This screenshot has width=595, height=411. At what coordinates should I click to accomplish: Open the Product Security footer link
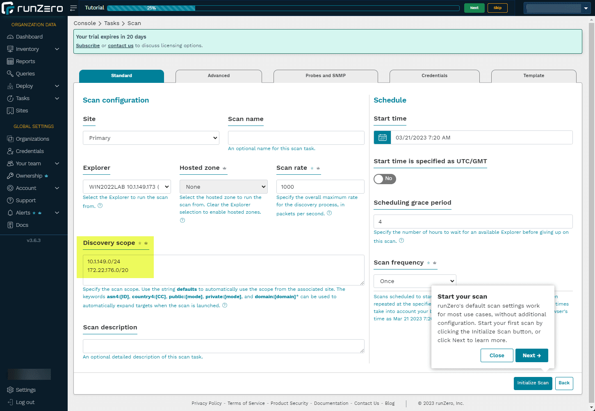(x=290, y=403)
